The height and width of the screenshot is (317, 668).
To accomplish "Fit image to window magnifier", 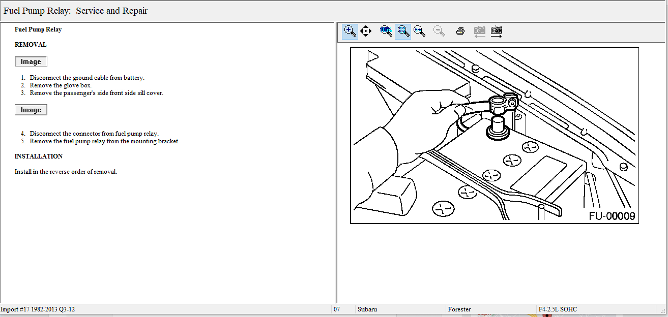I will pos(403,31).
